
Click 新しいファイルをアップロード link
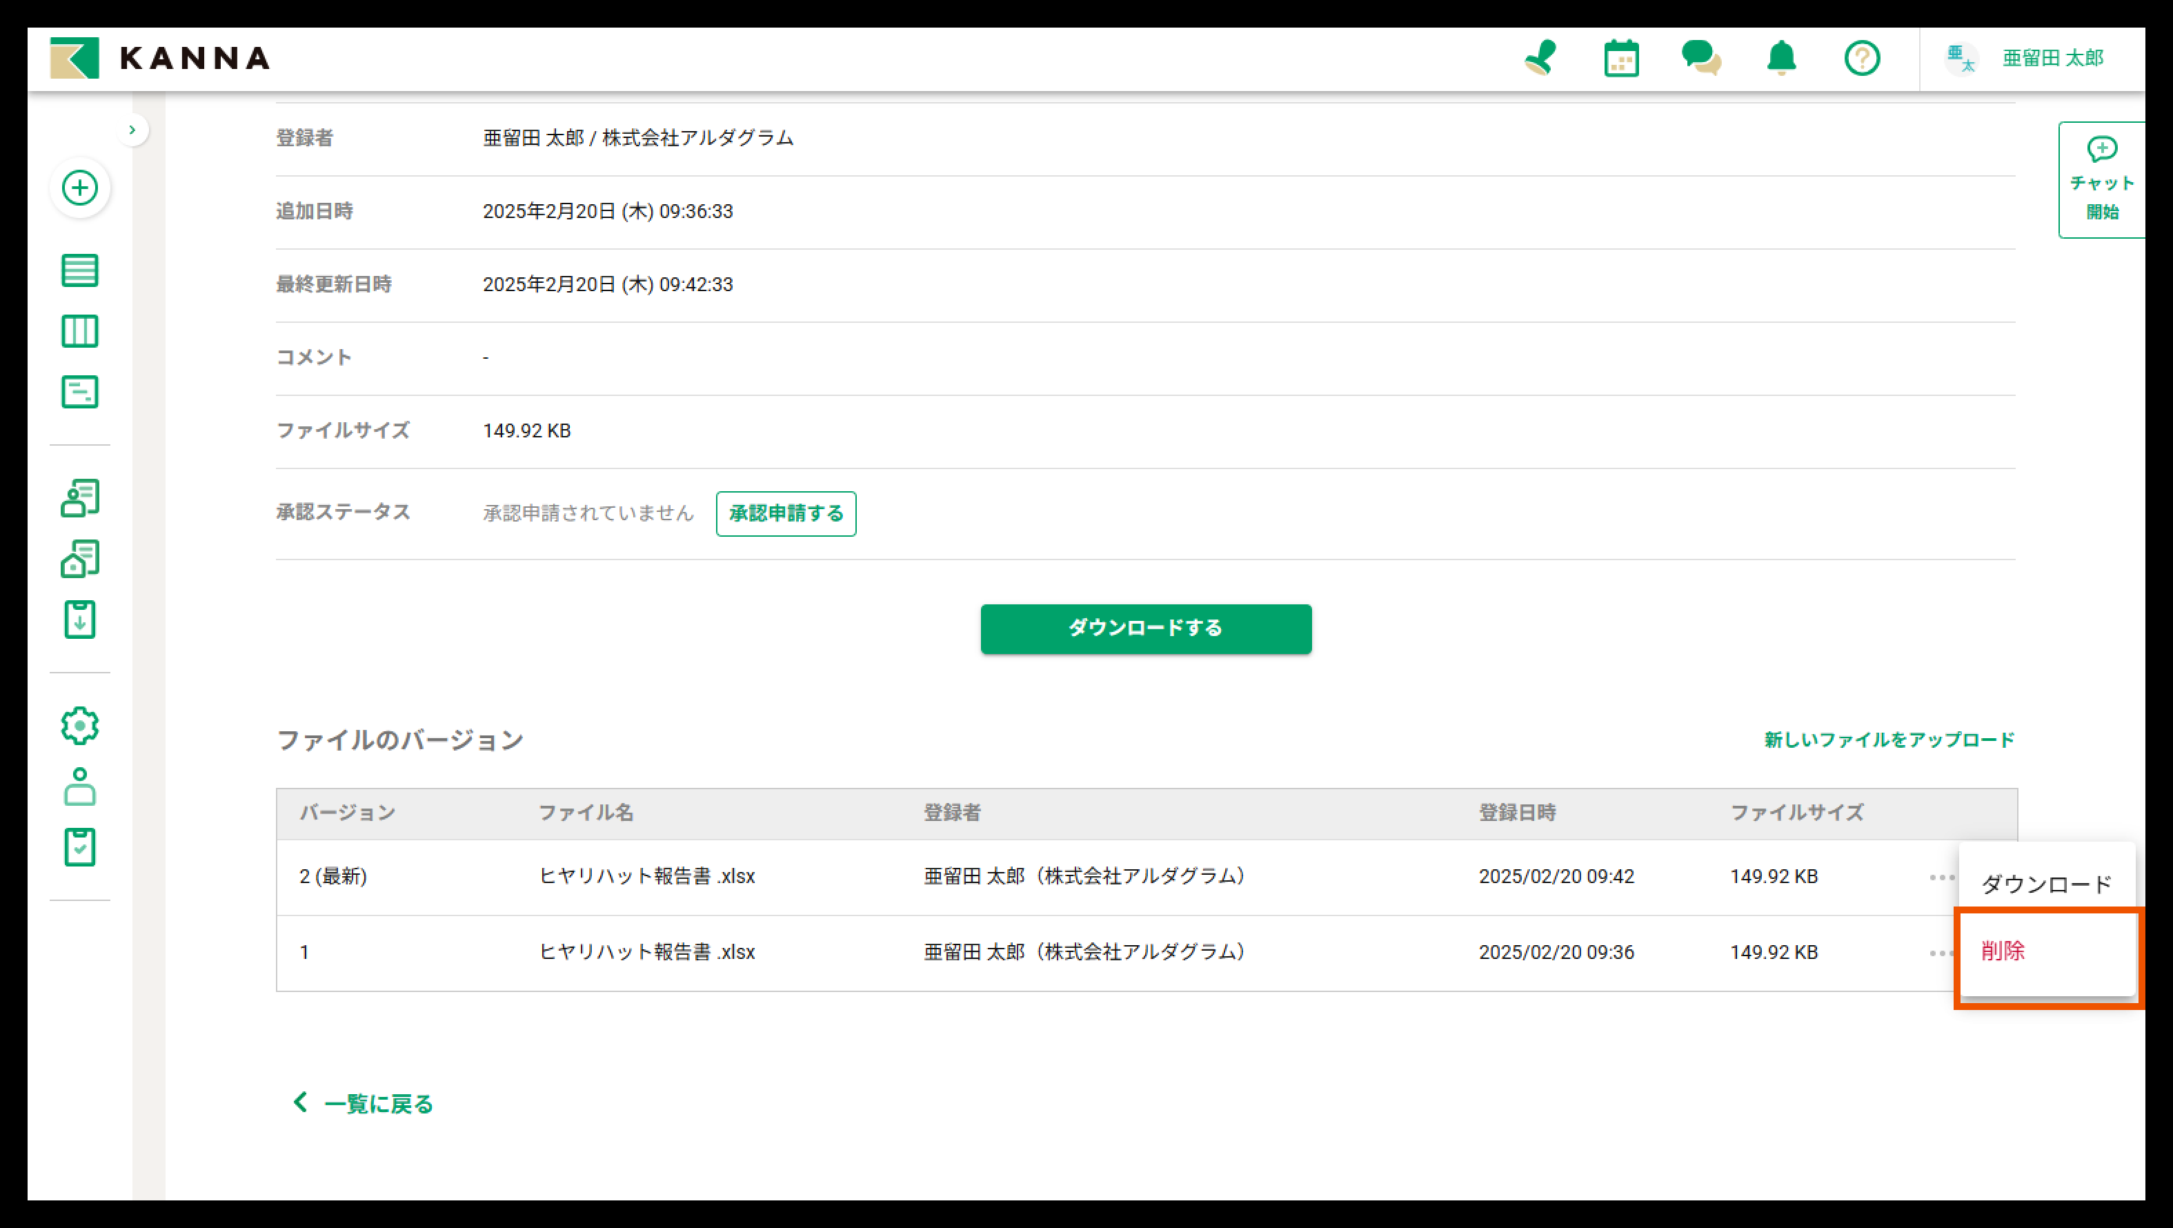(x=1889, y=740)
